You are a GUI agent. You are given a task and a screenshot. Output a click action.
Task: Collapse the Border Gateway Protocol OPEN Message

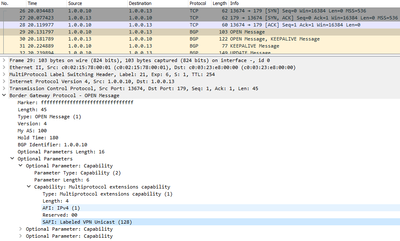[x=4, y=95]
